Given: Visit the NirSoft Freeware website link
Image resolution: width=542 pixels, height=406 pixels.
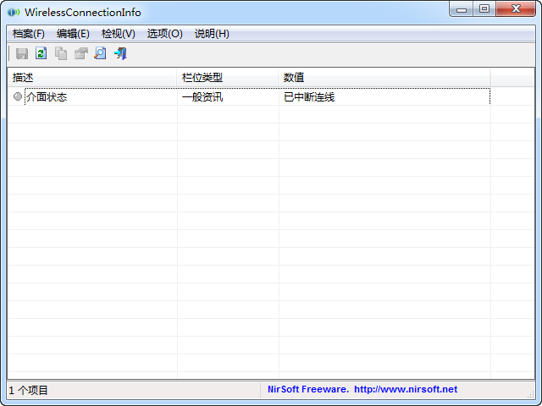Looking at the screenshot, I should coord(362,389).
